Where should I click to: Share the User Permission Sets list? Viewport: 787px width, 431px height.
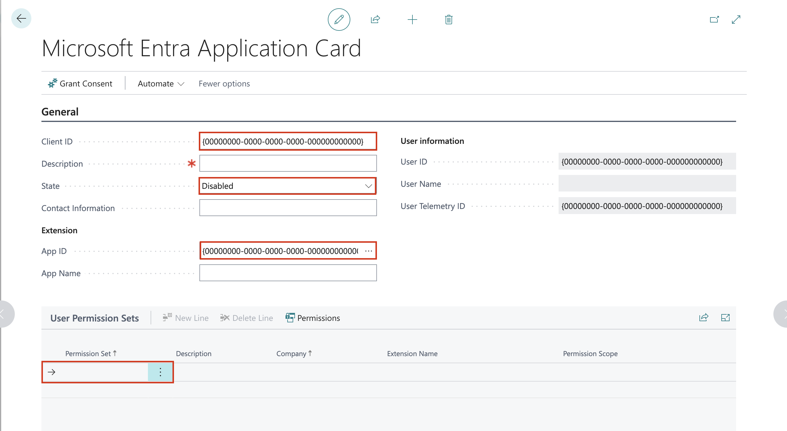tap(703, 318)
